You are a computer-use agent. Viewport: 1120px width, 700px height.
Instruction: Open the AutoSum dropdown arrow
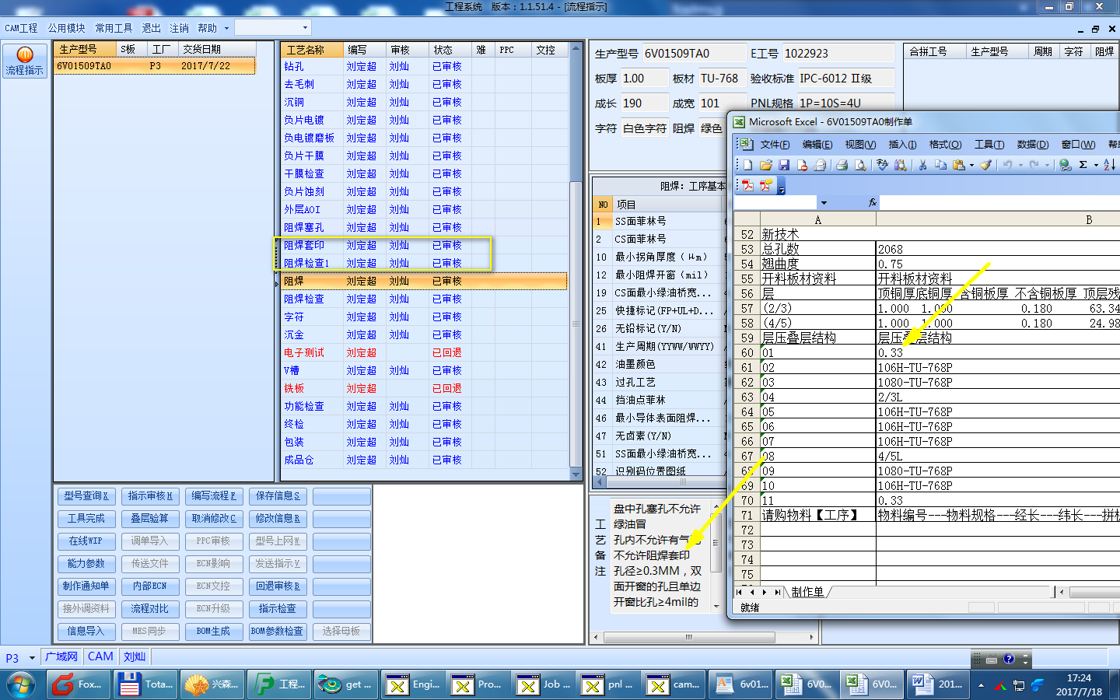pyautogui.click(x=1096, y=165)
